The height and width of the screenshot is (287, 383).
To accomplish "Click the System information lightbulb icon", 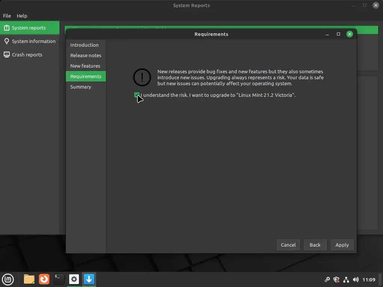I will (x=7, y=41).
